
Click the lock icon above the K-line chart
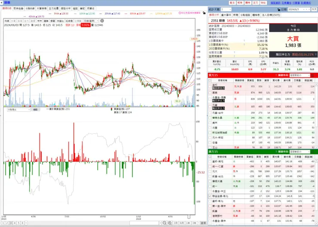pos(204,13)
